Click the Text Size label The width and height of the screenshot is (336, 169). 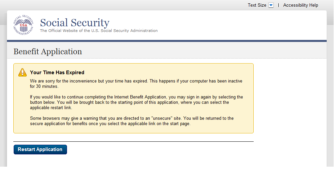coord(257,5)
